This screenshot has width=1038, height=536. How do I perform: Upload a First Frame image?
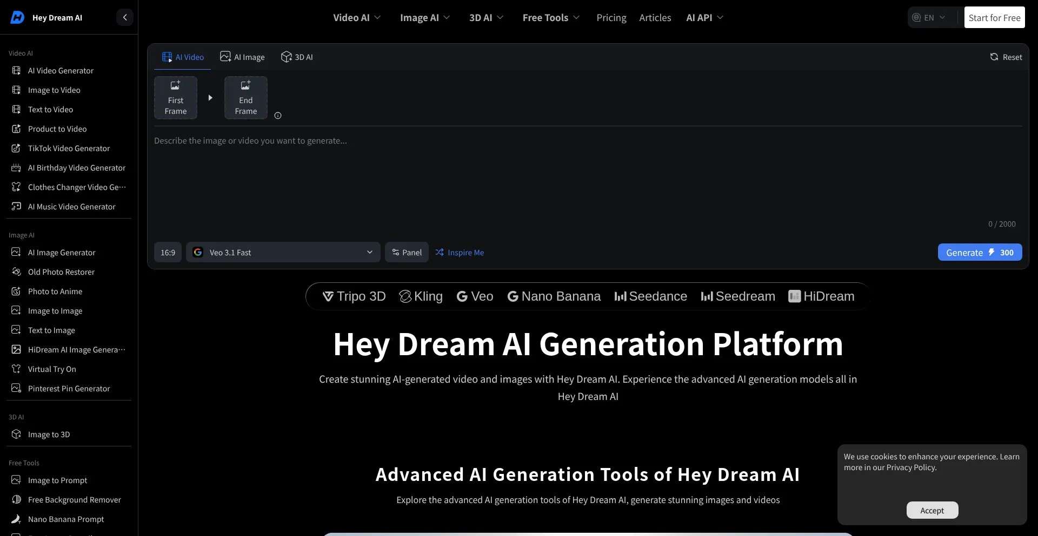click(x=176, y=98)
